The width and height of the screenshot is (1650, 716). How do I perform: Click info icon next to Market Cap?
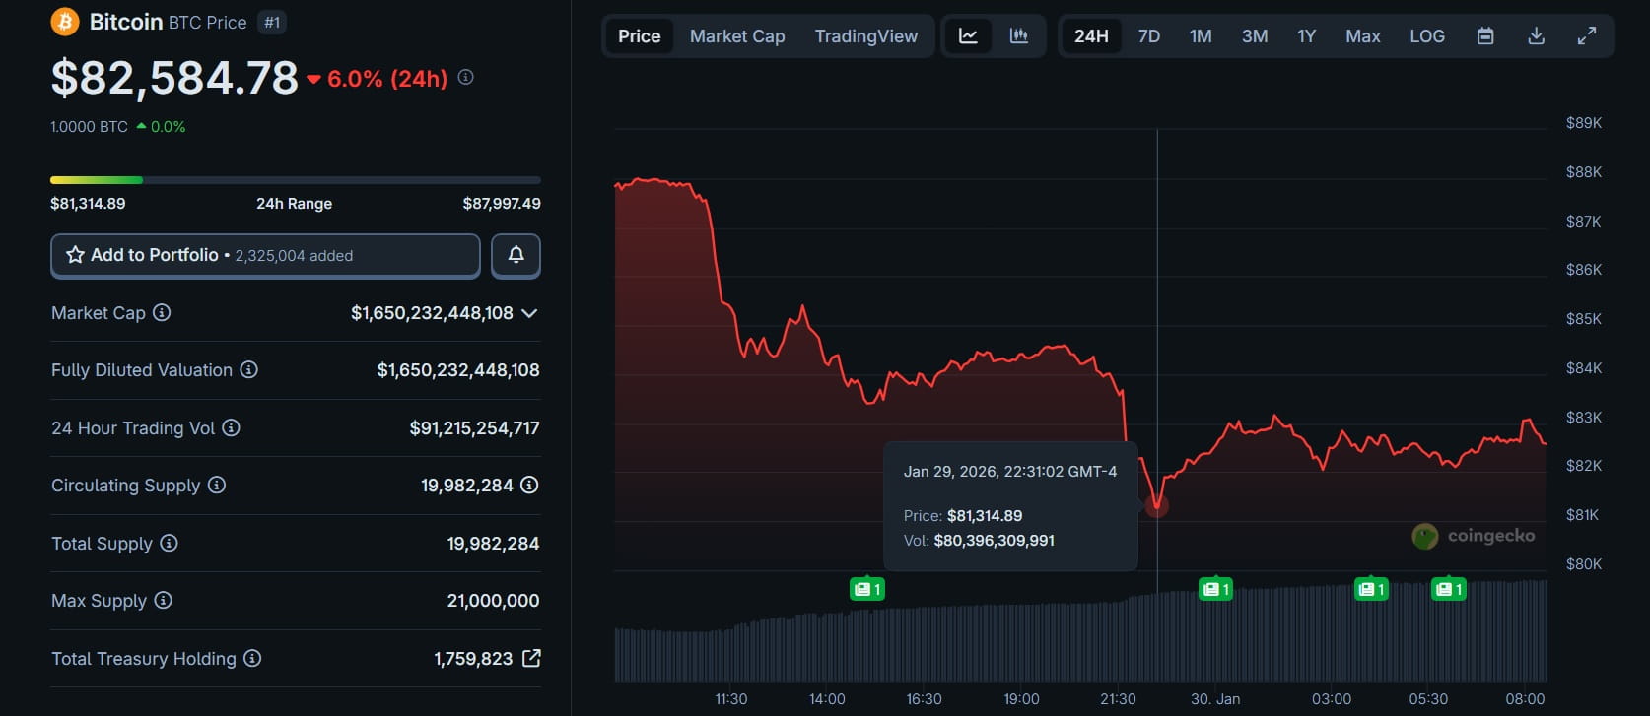coord(162,312)
